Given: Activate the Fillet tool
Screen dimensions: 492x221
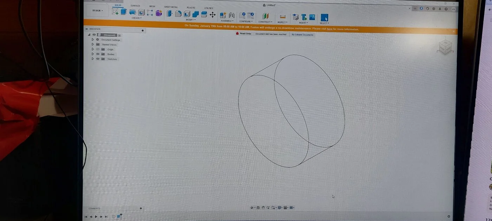Looking at the screenshot, I should pyautogui.click(x=178, y=14).
